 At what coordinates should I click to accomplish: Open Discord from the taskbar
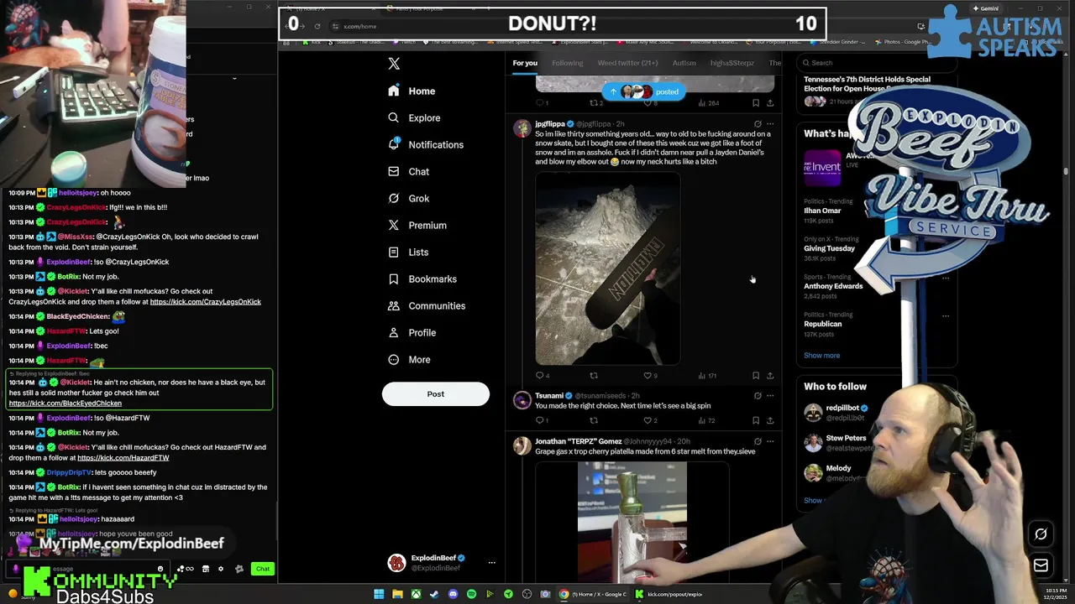coord(453,594)
